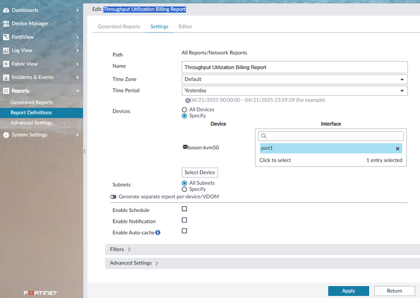Open the FortiView sidebar icon
Image resolution: width=420 pixels, height=298 pixels.
click(x=6, y=37)
